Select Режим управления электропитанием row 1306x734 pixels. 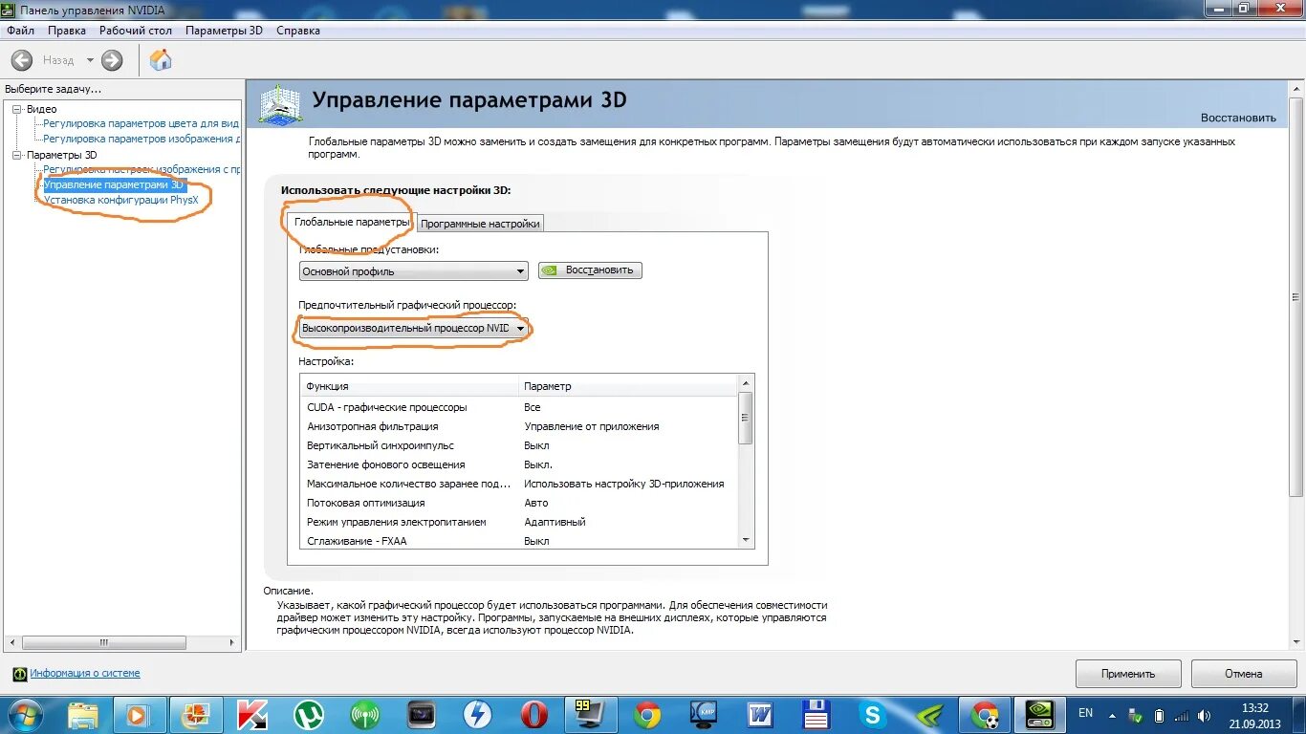coord(519,522)
